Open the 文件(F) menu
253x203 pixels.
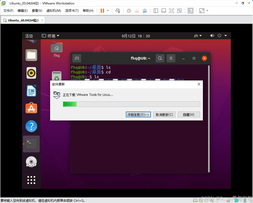(x=8, y=11)
